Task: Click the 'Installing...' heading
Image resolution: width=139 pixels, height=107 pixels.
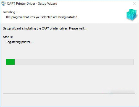Action: pos(11,12)
